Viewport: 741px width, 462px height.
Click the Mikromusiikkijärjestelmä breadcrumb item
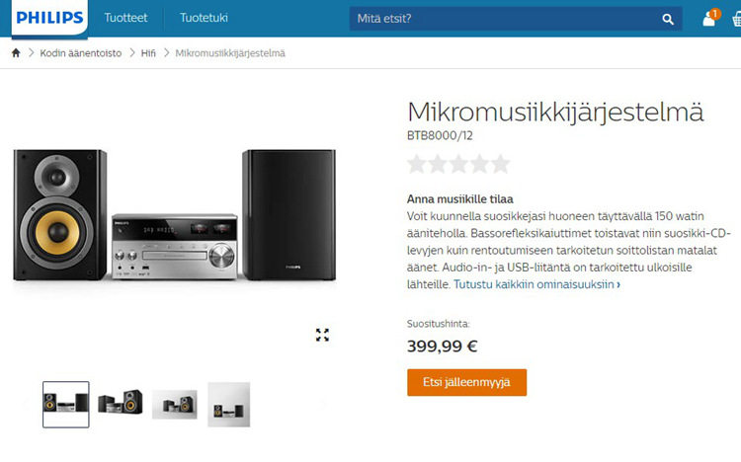point(230,52)
